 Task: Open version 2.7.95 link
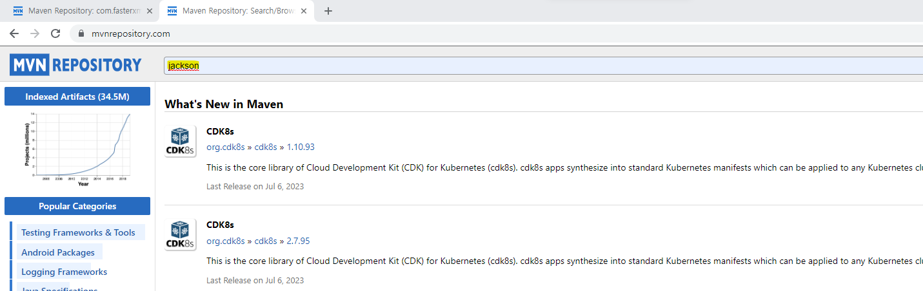(x=299, y=241)
